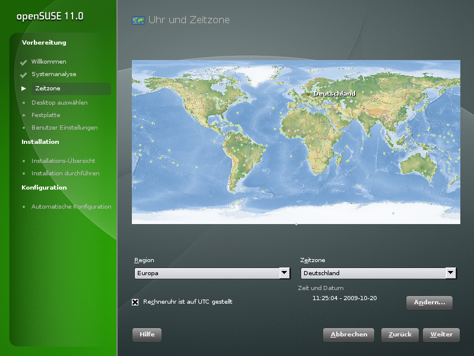Viewport: 474px width, 356px height.
Task: Click the Zeit und Datum label
Action: pyautogui.click(x=321, y=288)
